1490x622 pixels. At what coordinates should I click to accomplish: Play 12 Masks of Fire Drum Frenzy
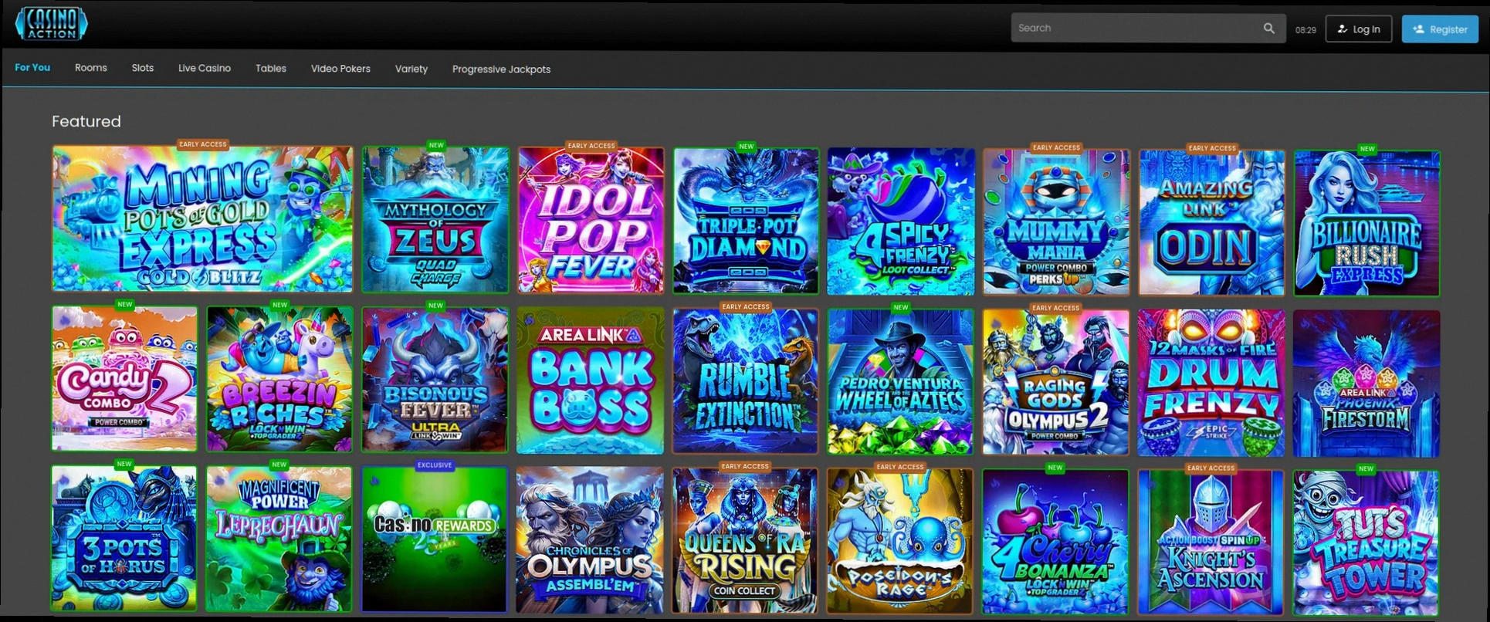point(1211,383)
